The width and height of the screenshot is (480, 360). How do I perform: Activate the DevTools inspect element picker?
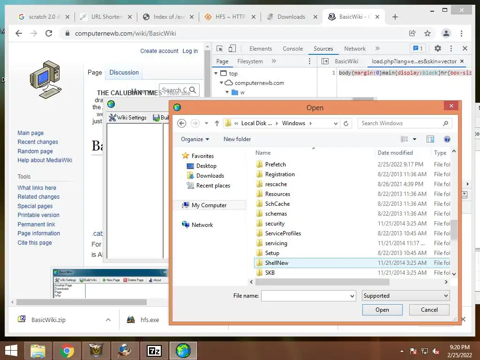(x=219, y=48)
